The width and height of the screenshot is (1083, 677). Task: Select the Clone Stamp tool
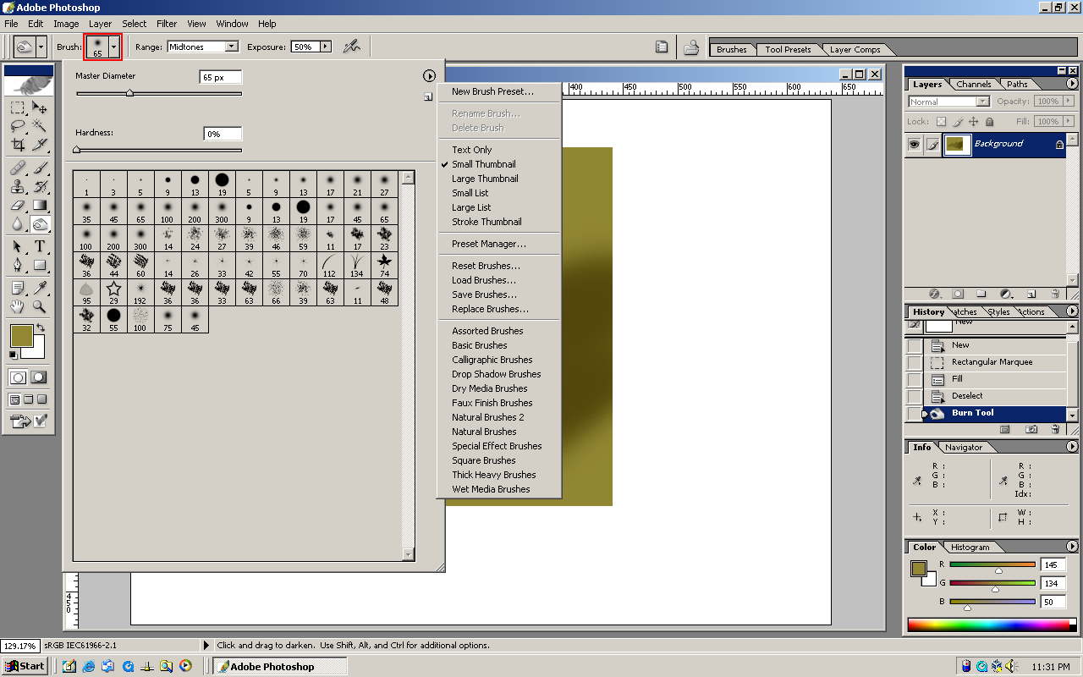(x=18, y=186)
